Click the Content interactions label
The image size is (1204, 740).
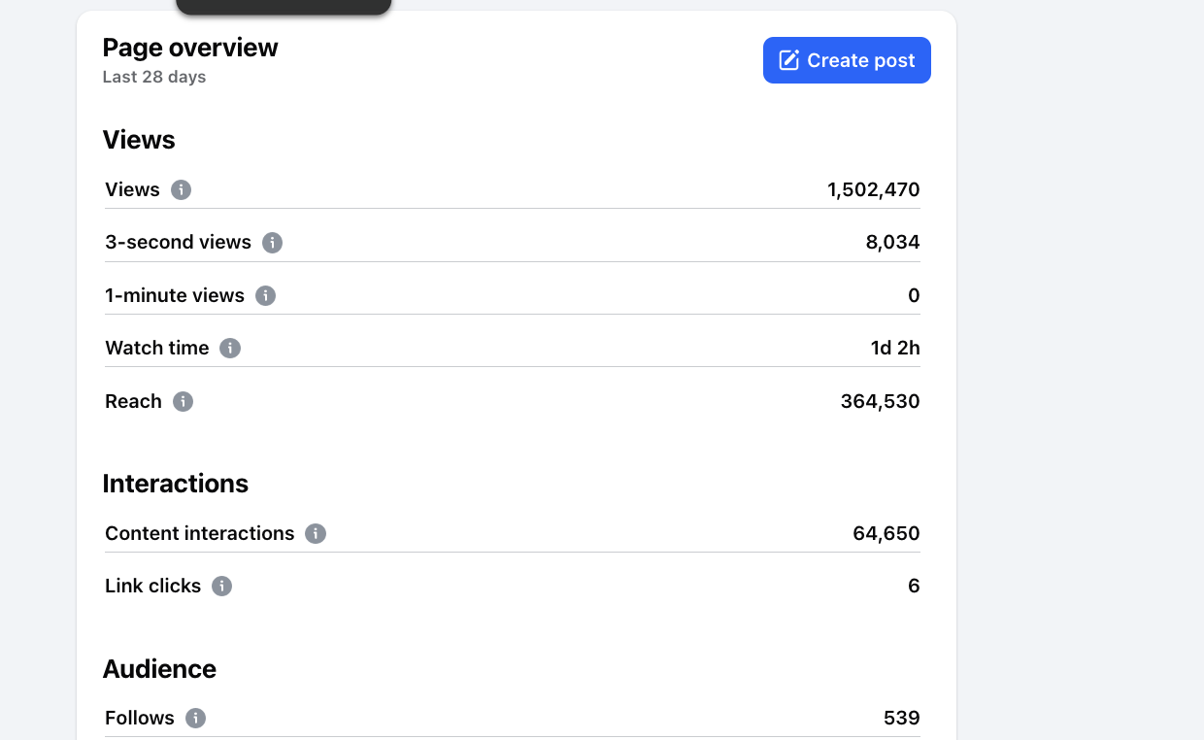click(200, 533)
